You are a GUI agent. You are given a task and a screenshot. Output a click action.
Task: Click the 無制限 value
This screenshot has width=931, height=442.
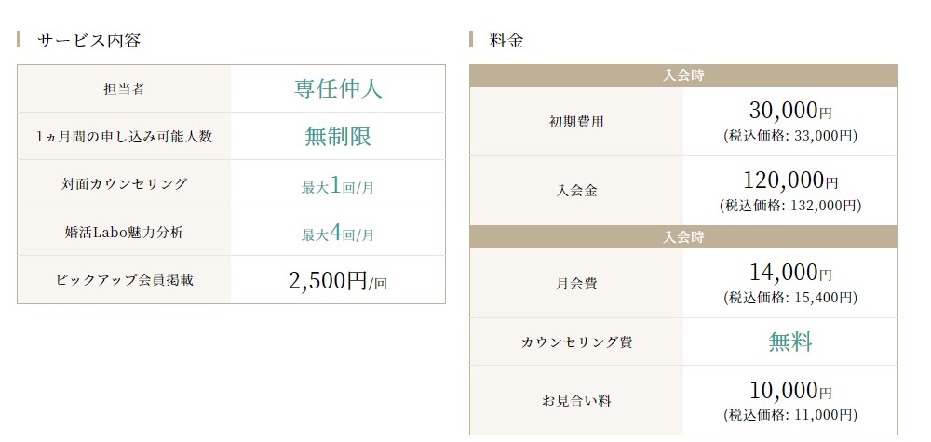pyautogui.click(x=338, y=136)
